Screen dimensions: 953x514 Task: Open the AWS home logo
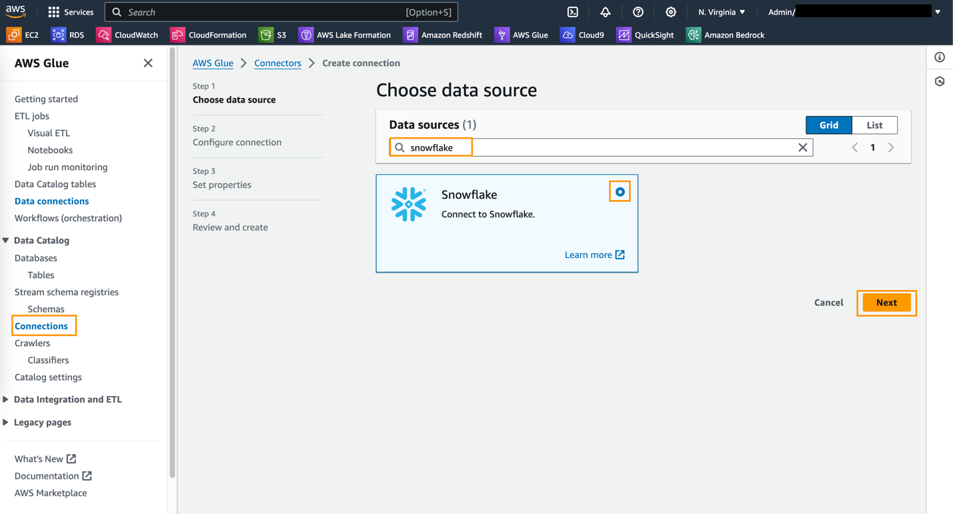pos(15,11)
